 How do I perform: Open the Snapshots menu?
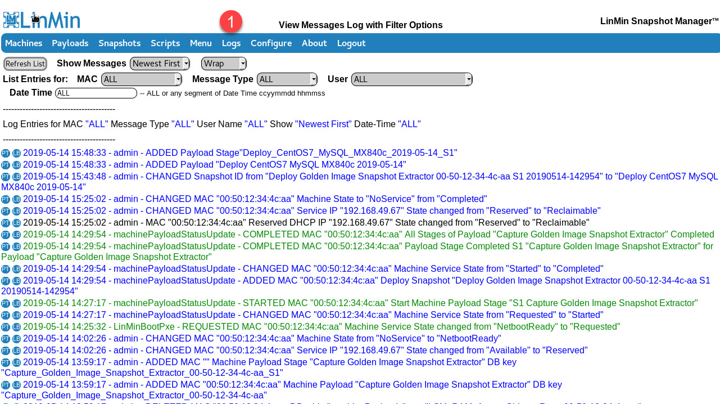(119, 43)
